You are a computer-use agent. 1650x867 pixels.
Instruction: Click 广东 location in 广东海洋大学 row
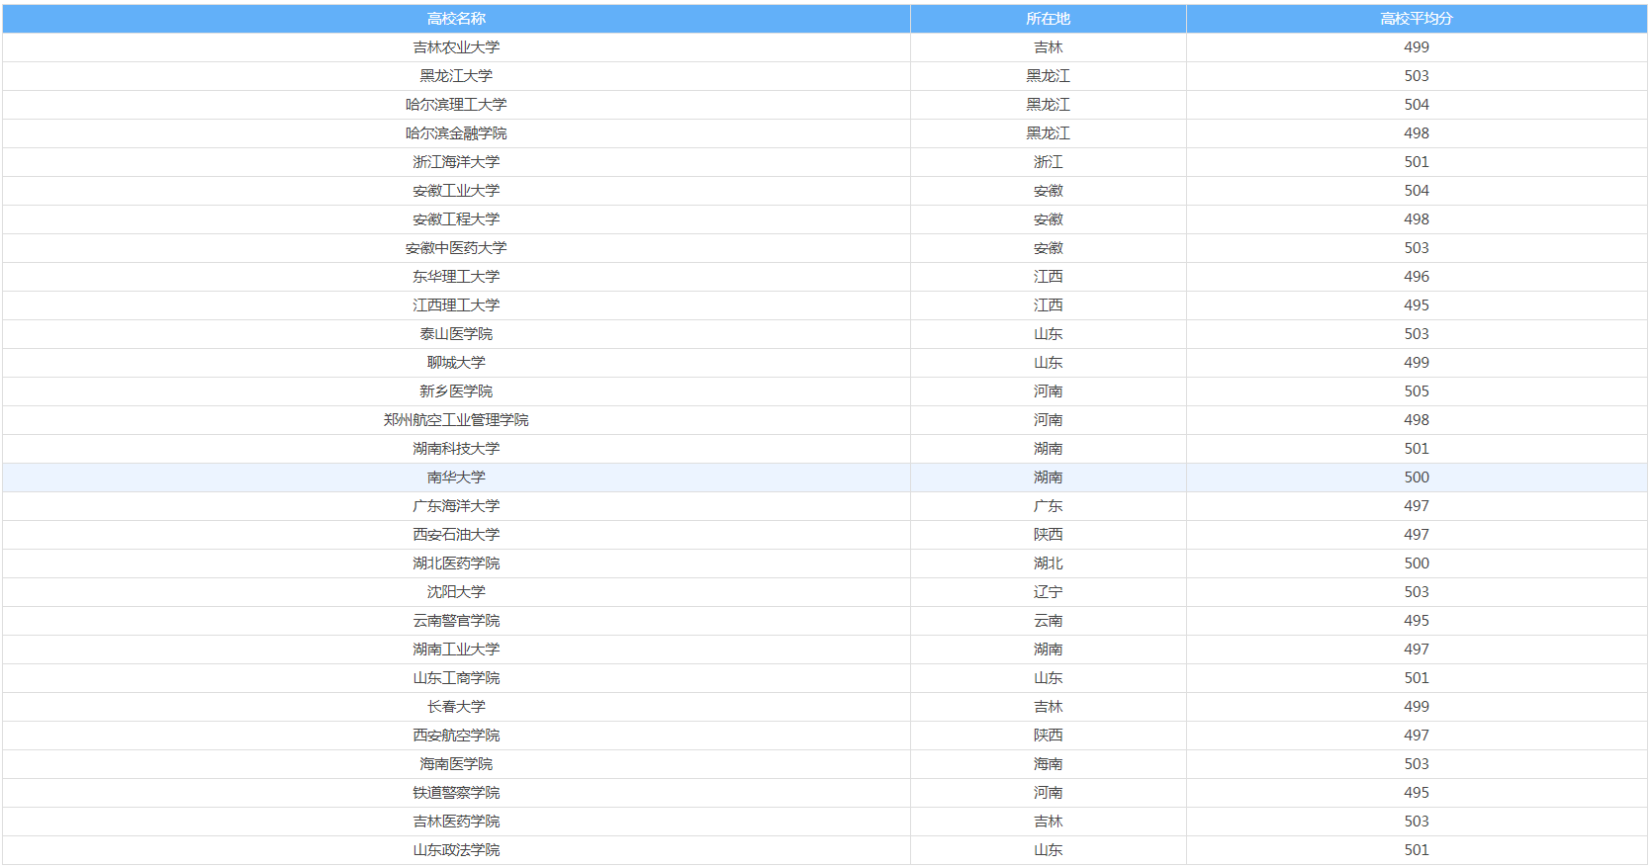tap(1049, 506)
